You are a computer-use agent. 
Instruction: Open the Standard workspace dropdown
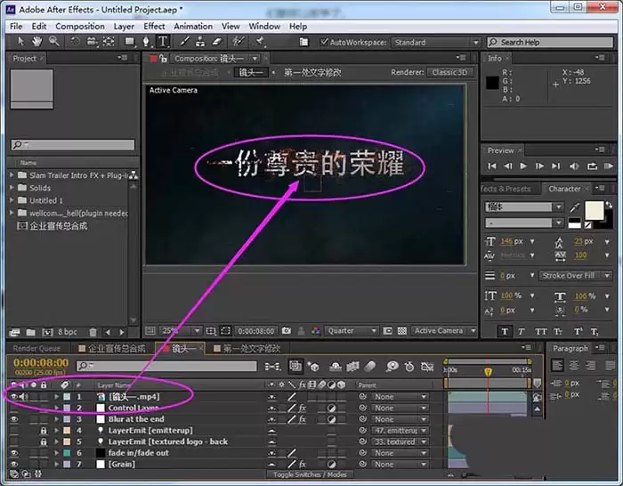[x=436, y=42]
